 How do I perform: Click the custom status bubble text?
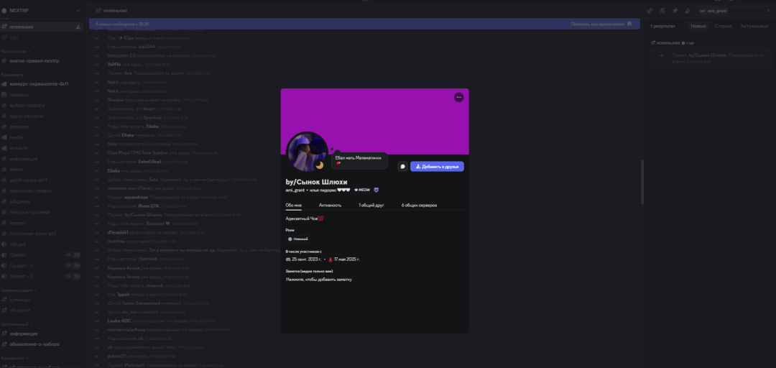click(x=359, y=160)
